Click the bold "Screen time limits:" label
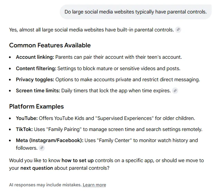 pyautogui.click(x=38, y=91)
